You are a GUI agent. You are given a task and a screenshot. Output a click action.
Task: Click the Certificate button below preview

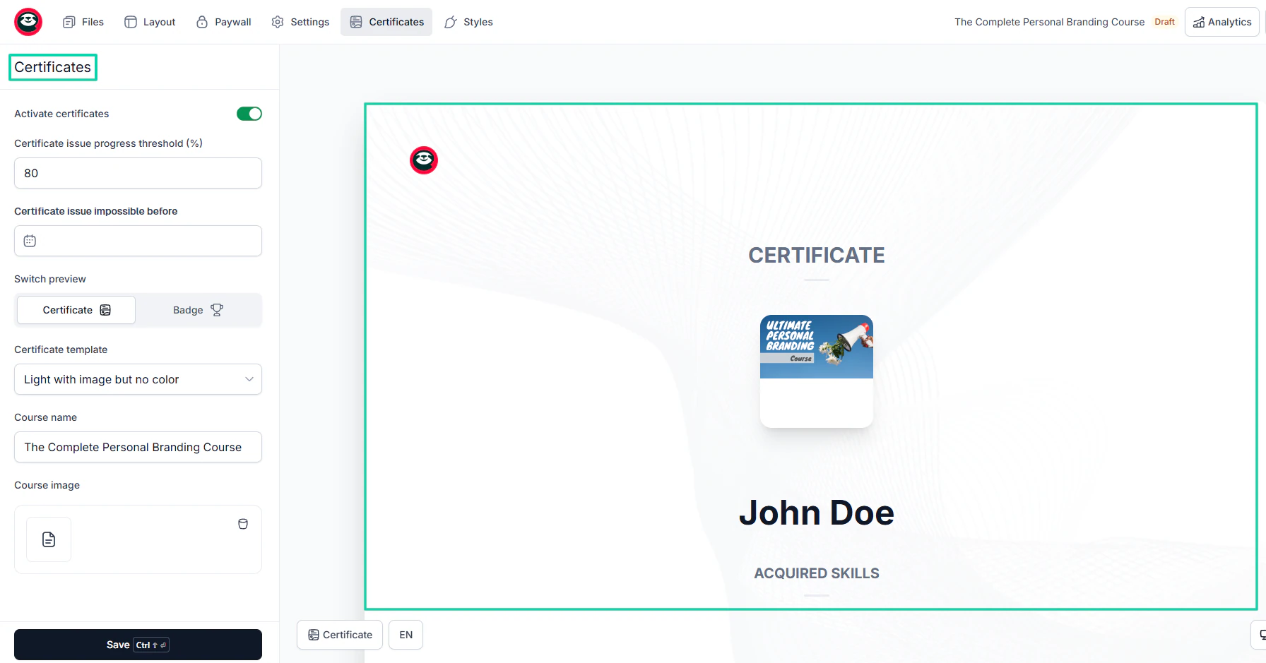click(x=340, y=635)
